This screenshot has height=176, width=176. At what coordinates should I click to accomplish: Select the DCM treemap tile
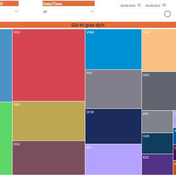pos(113,126)
